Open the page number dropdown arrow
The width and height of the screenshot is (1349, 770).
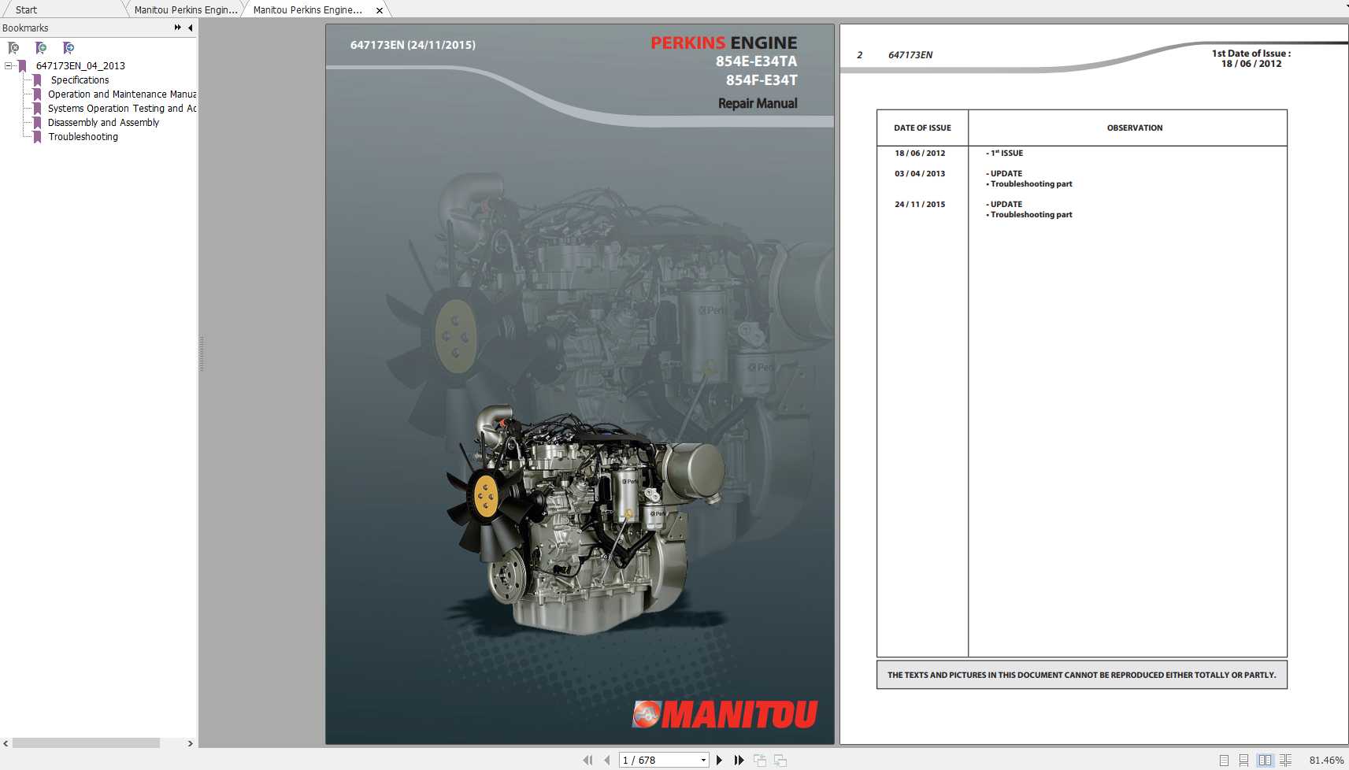tap(703, 760)
